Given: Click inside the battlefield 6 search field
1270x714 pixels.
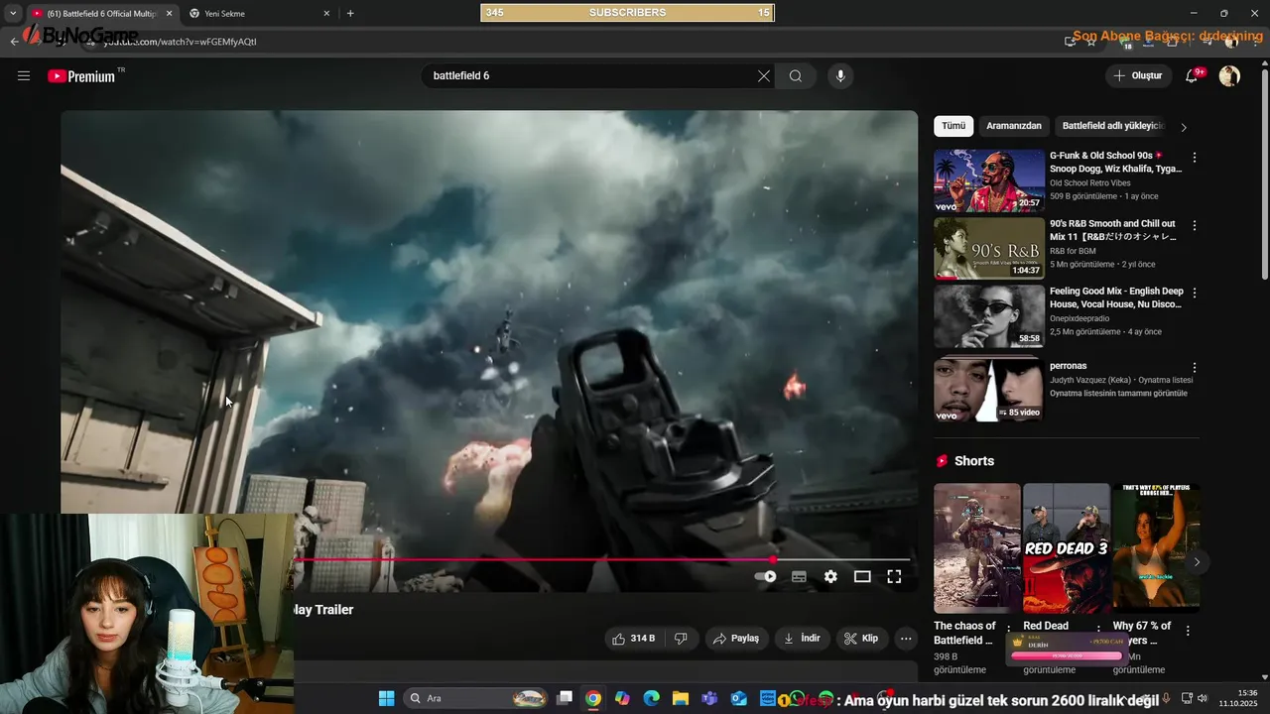Looking at the screenshot, I should coord(589,76).
